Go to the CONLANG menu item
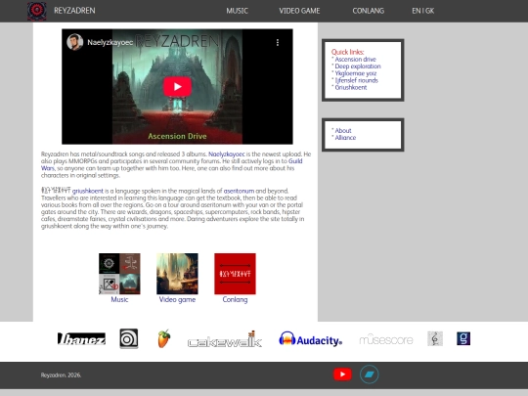The image size is (528, 396). coord(368,11)
